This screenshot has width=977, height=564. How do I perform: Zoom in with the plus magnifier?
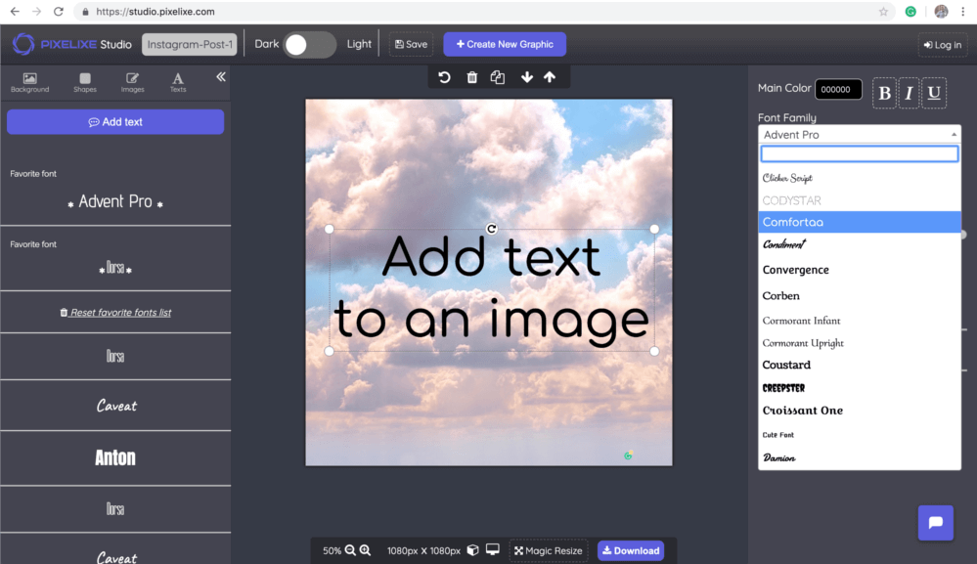(x=365, y=550)
